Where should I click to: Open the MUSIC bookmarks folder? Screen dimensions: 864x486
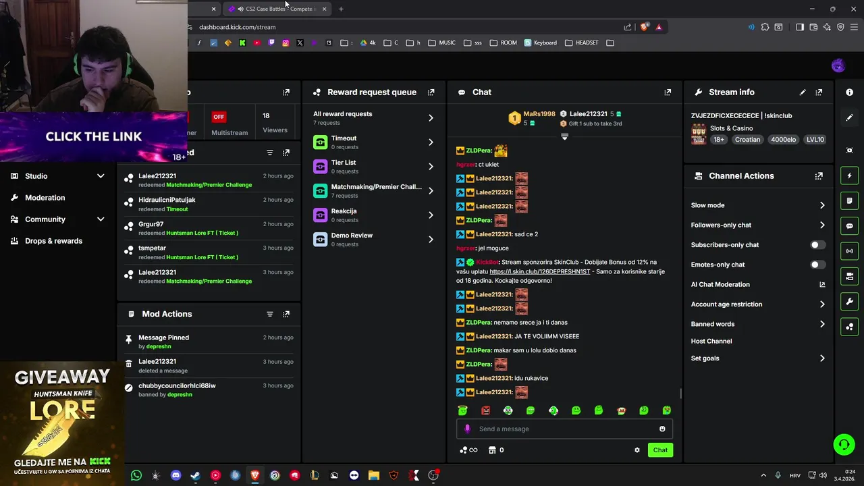point(441,43)
